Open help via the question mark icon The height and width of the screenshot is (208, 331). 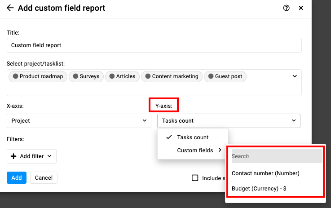click(x=286, y=8)
